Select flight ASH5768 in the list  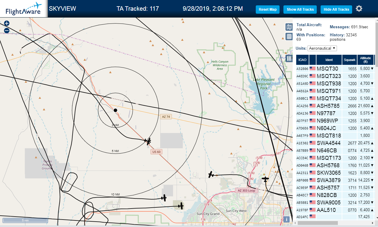coord(328,165)
